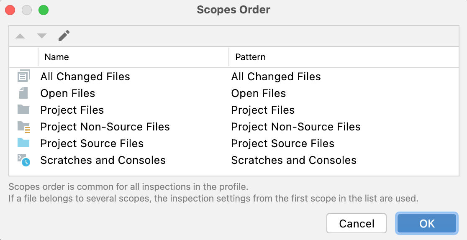Click the Move Down arrow icon
Viewport: 467px width, 240px height.
tap(42, 36)
